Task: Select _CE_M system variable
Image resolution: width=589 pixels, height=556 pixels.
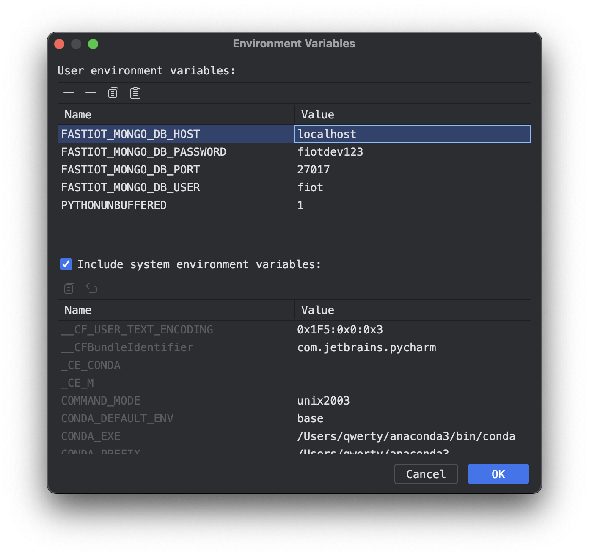Action: (x=78, y=383)
